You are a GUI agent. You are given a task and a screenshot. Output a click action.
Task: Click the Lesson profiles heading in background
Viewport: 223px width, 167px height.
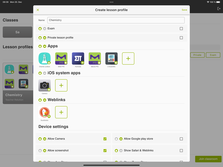point(18,47)
